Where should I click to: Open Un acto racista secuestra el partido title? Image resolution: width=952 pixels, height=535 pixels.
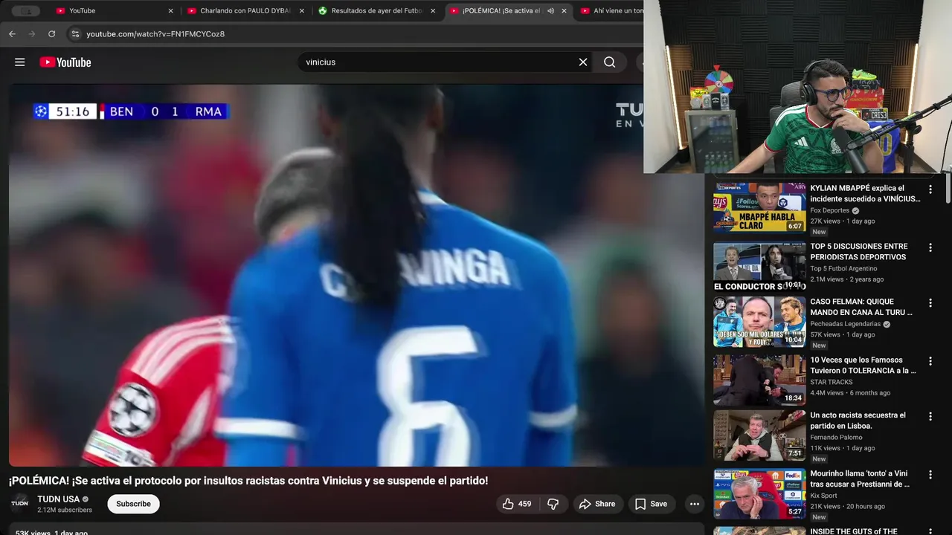[858, 421]
